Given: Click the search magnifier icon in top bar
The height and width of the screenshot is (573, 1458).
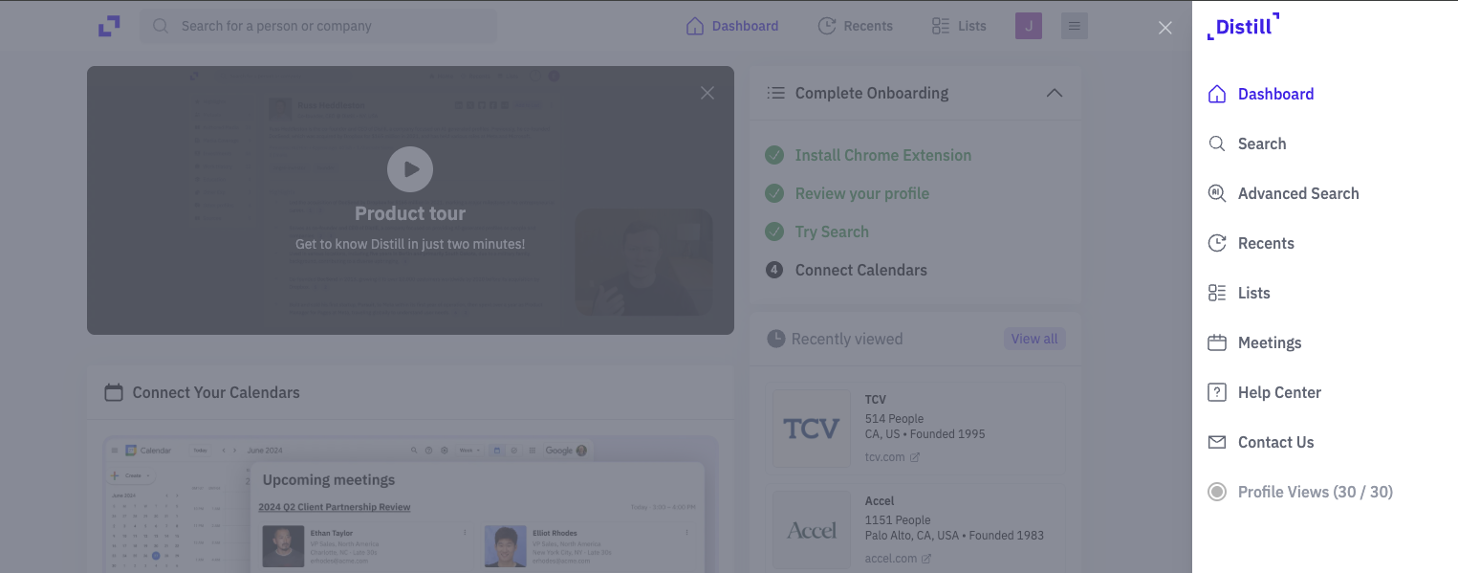Looking at the screenshot, I should tap(161, 26).
